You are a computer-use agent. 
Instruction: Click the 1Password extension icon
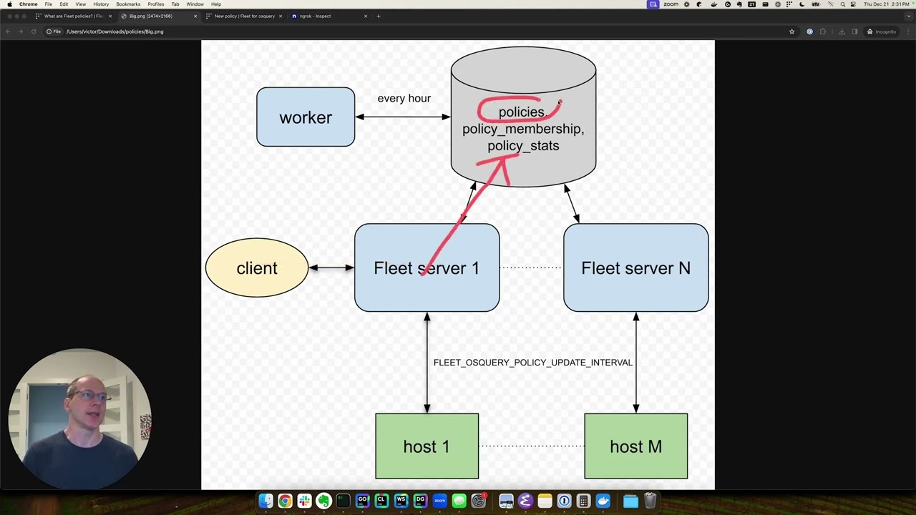809,31
